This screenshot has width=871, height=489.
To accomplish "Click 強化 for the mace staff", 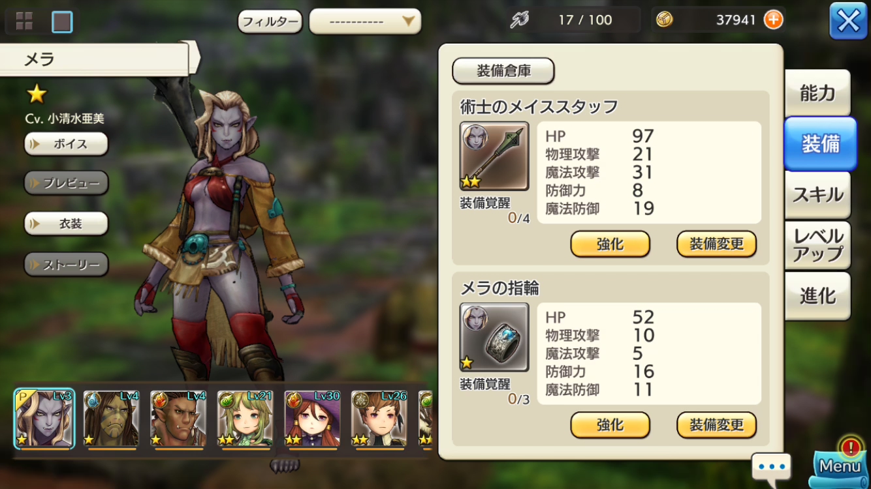I will click(610, 244).
